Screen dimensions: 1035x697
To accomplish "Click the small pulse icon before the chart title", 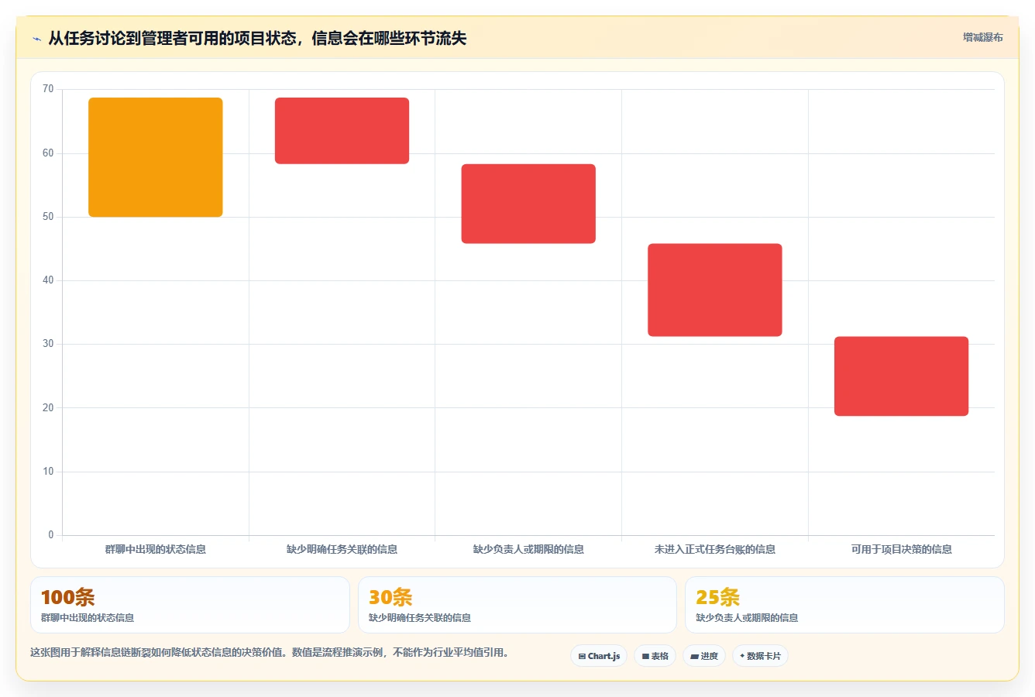I will click(36, 39).
